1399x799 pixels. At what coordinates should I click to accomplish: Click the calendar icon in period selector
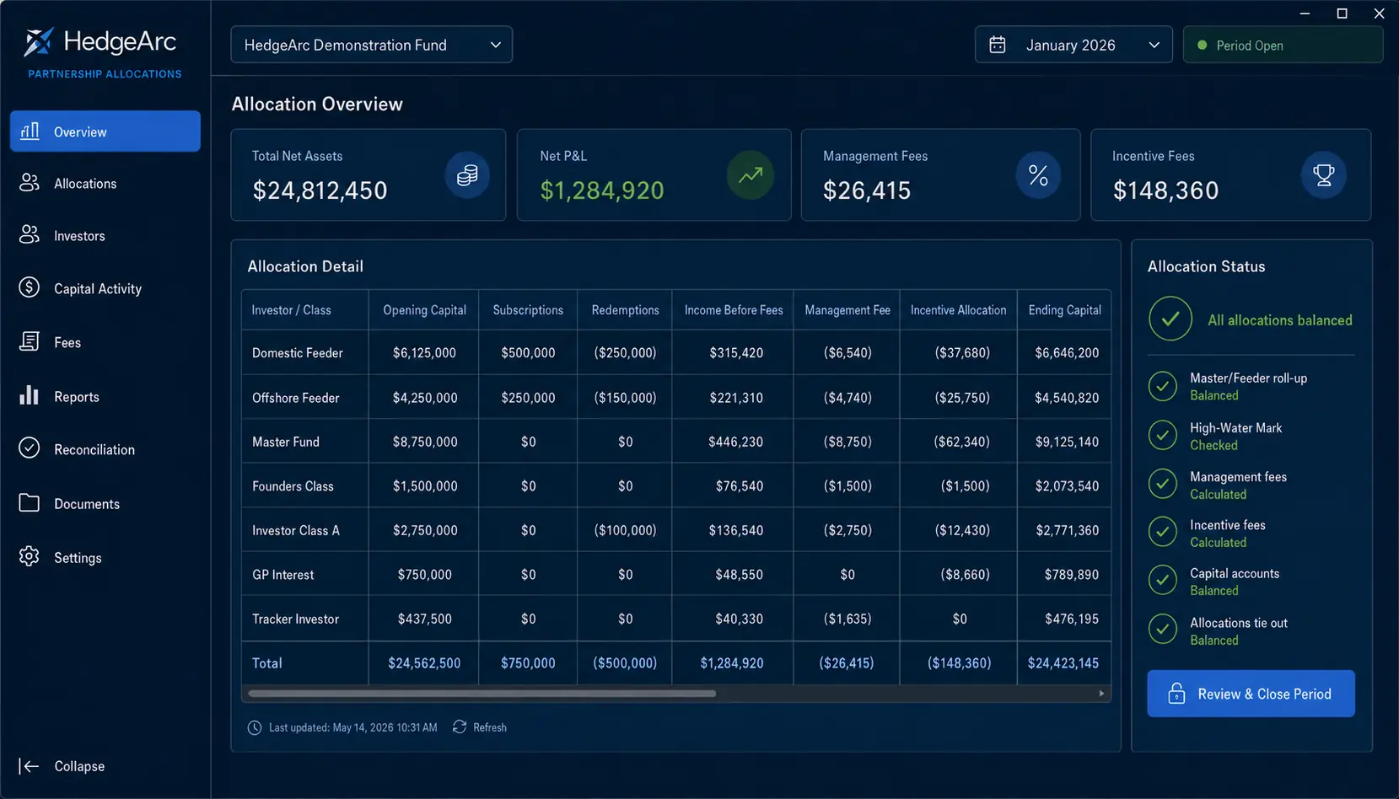[997, 45]
